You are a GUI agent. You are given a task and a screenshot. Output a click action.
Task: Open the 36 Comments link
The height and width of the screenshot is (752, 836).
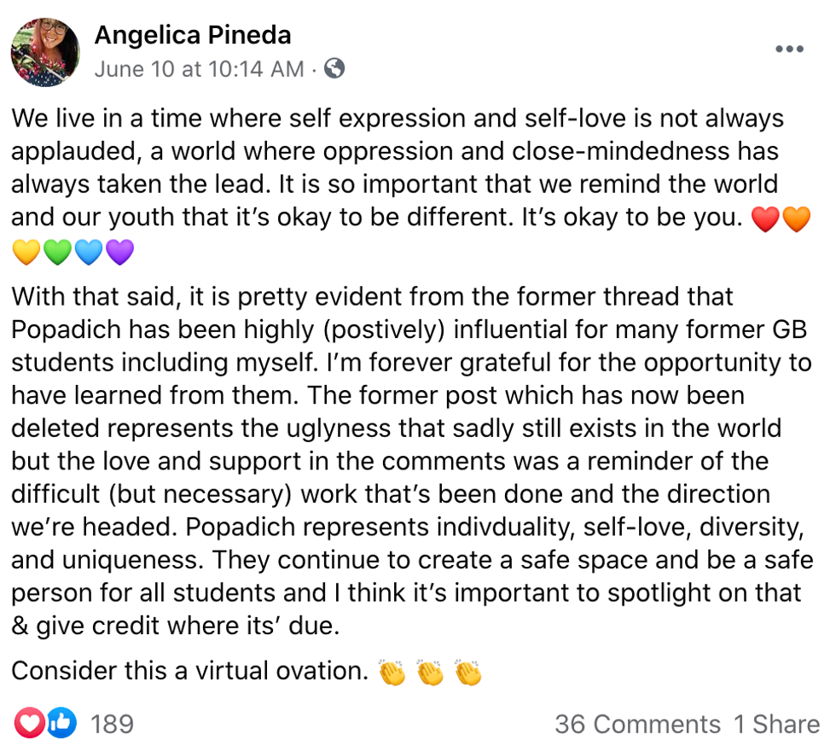click(x=637, y=725)
